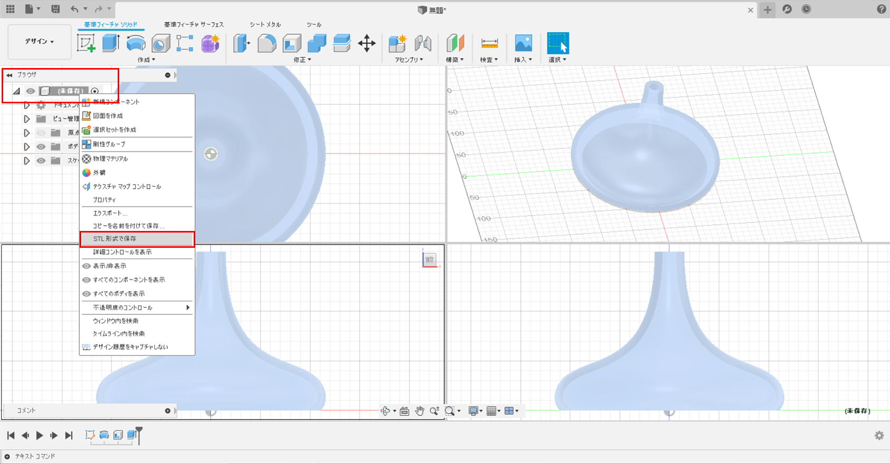Image resolution: width=890 pixels, height=464 pixels.
Task: Click the Fillet tool icon
Action: [x=267, y=43]
